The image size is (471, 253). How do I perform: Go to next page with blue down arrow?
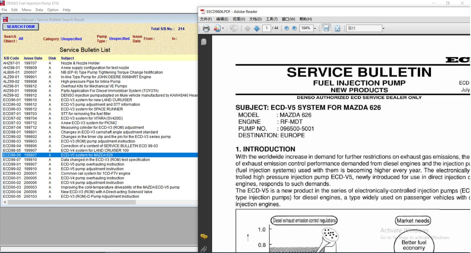point(257,28)
